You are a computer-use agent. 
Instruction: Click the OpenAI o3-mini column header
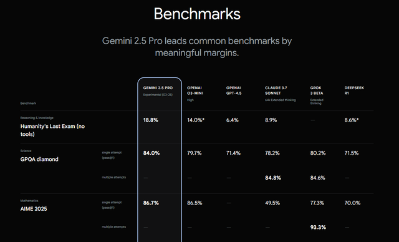(x=195, y=90)
